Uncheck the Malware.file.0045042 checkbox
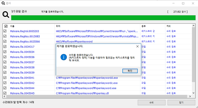Viewport: 198px width, 108px height. 5,83
